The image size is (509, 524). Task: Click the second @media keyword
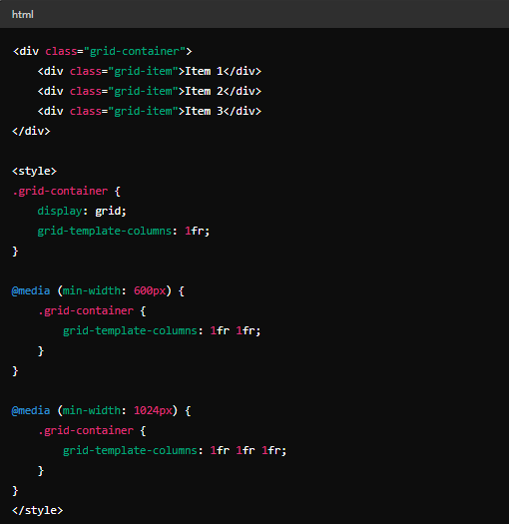pyautogui.click(x=31, y=410)
